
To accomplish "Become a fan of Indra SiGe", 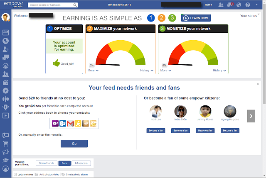I will pyautogui.click(x=180, y=131).
